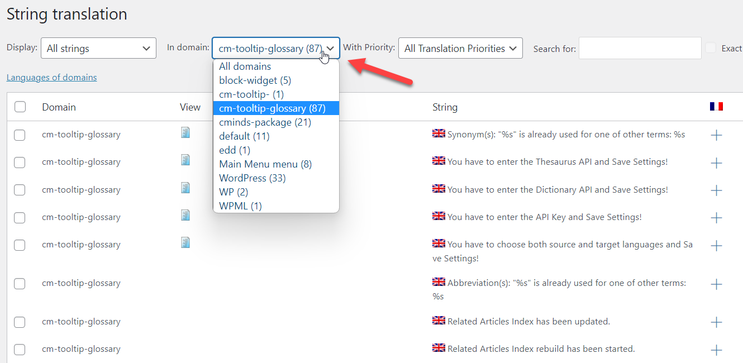Select All domains option
Image resolution: width=743 pixels, height=363 pixels.
276,66
